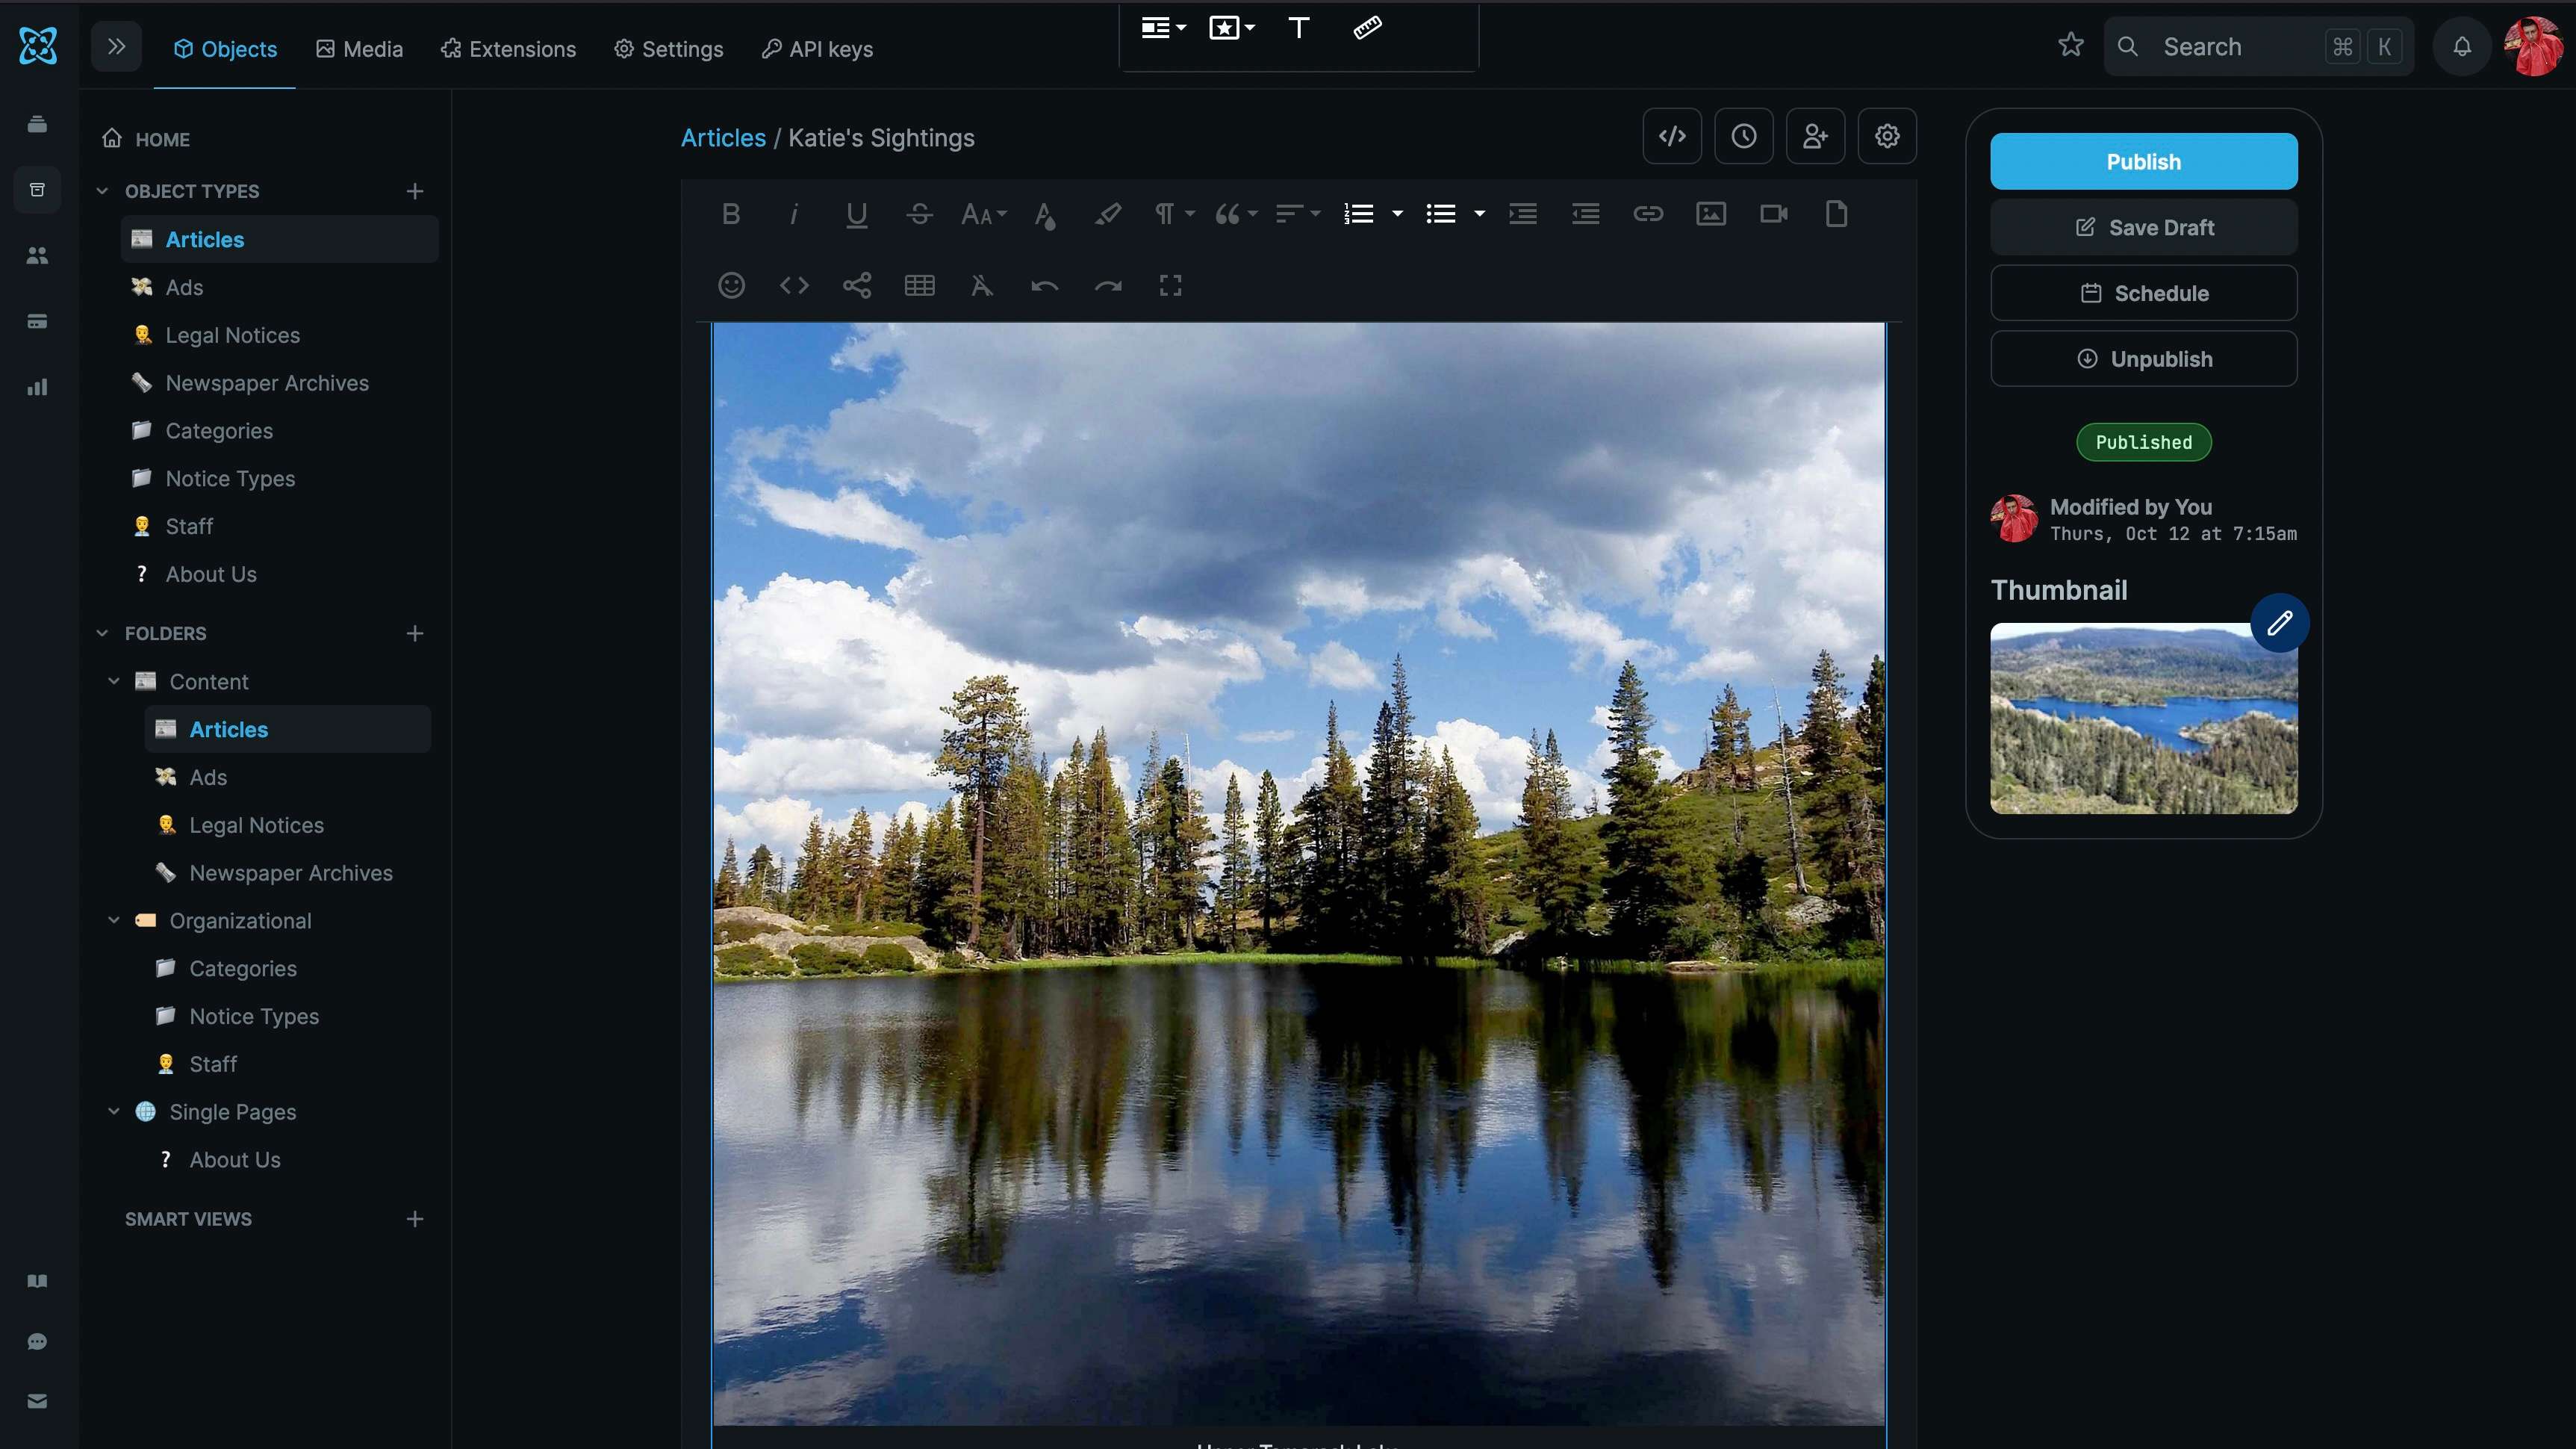
Task: Insert a hyperlink
Action: click(x=1648, y=214)
